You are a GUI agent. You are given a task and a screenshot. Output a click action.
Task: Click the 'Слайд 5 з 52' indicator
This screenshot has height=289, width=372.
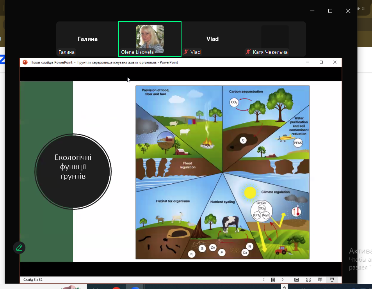tap(33, 280)
